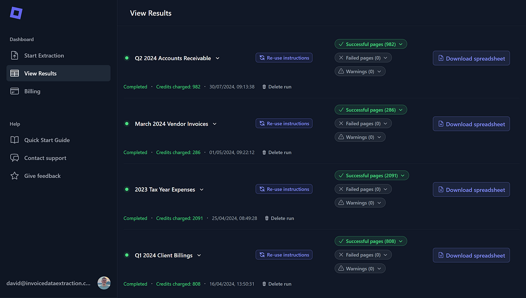This screenshot has width=526, height=298.
Task: Click the app logo in the top-left corner
Action: (15, 13)
